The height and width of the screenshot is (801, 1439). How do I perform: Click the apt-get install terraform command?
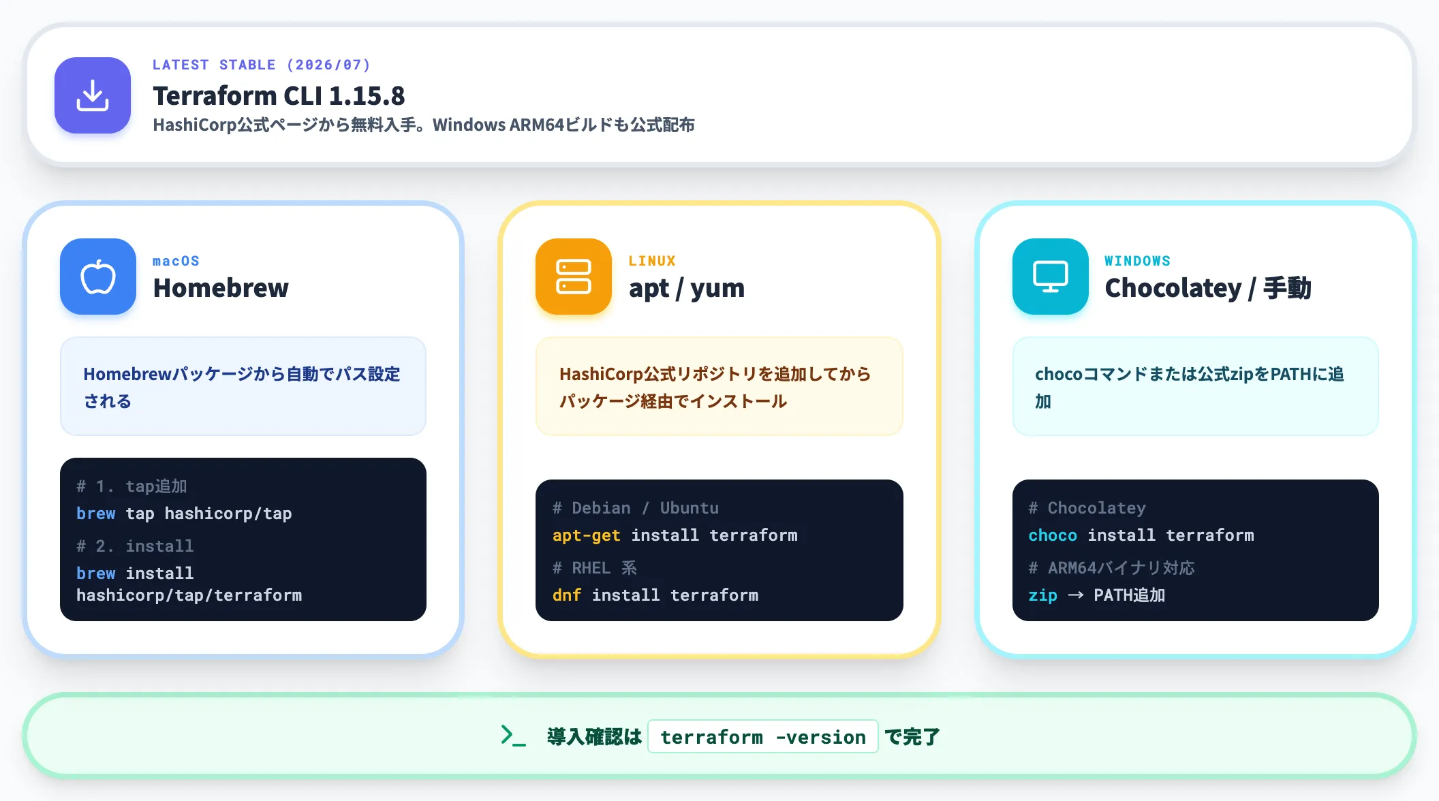point(675,535)
